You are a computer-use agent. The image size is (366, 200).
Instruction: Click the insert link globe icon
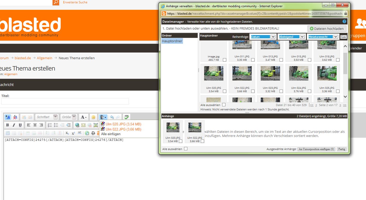[77, 125]
